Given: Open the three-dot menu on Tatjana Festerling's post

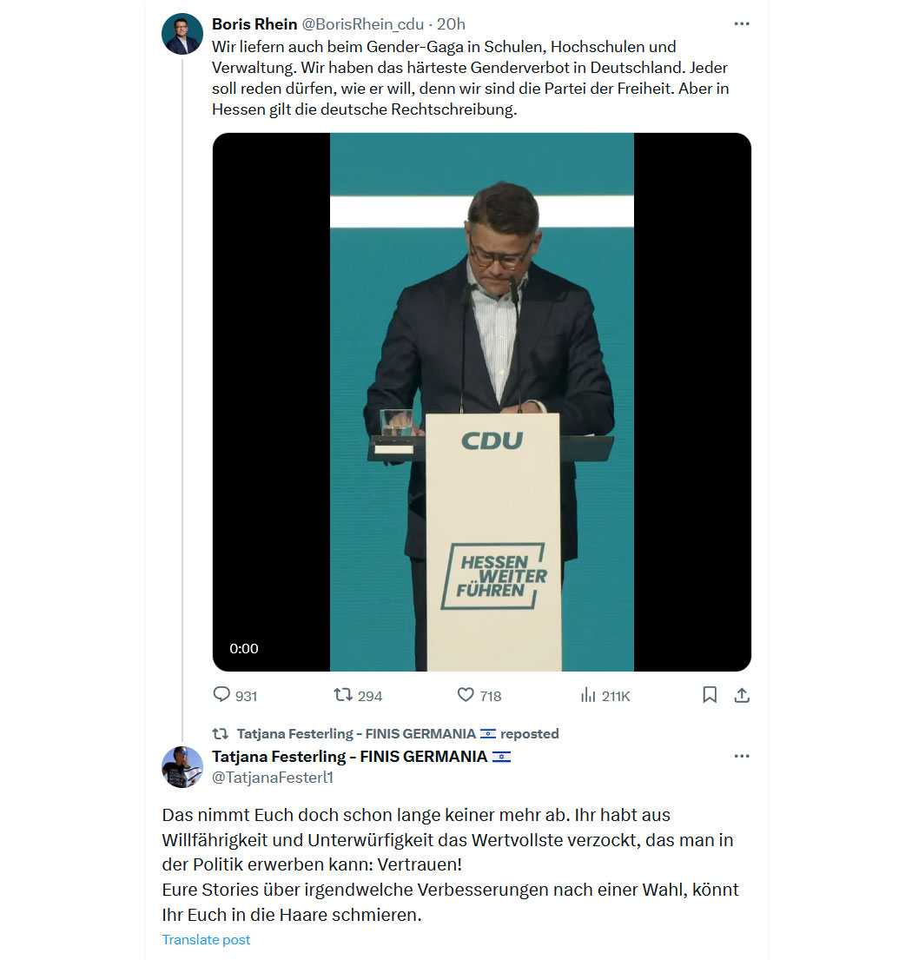Looking at the screenshot, I should click(742, 756).
